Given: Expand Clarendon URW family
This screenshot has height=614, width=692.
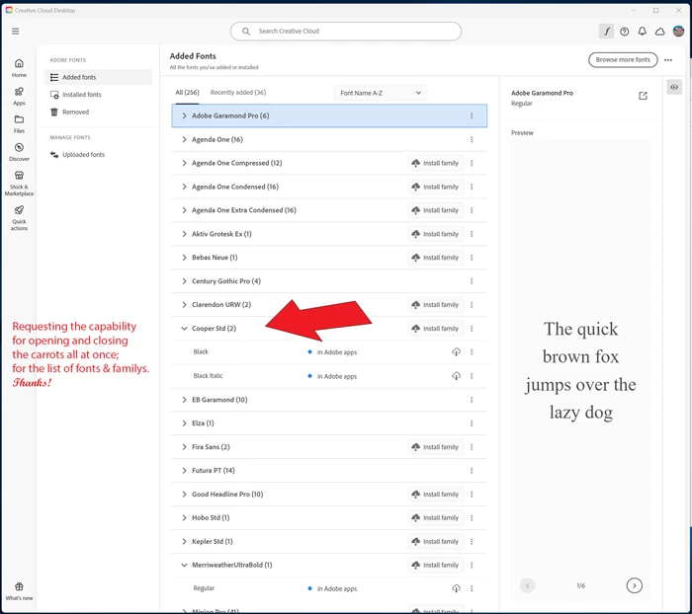Looking at the screenshot, I should tap(184, 305).
